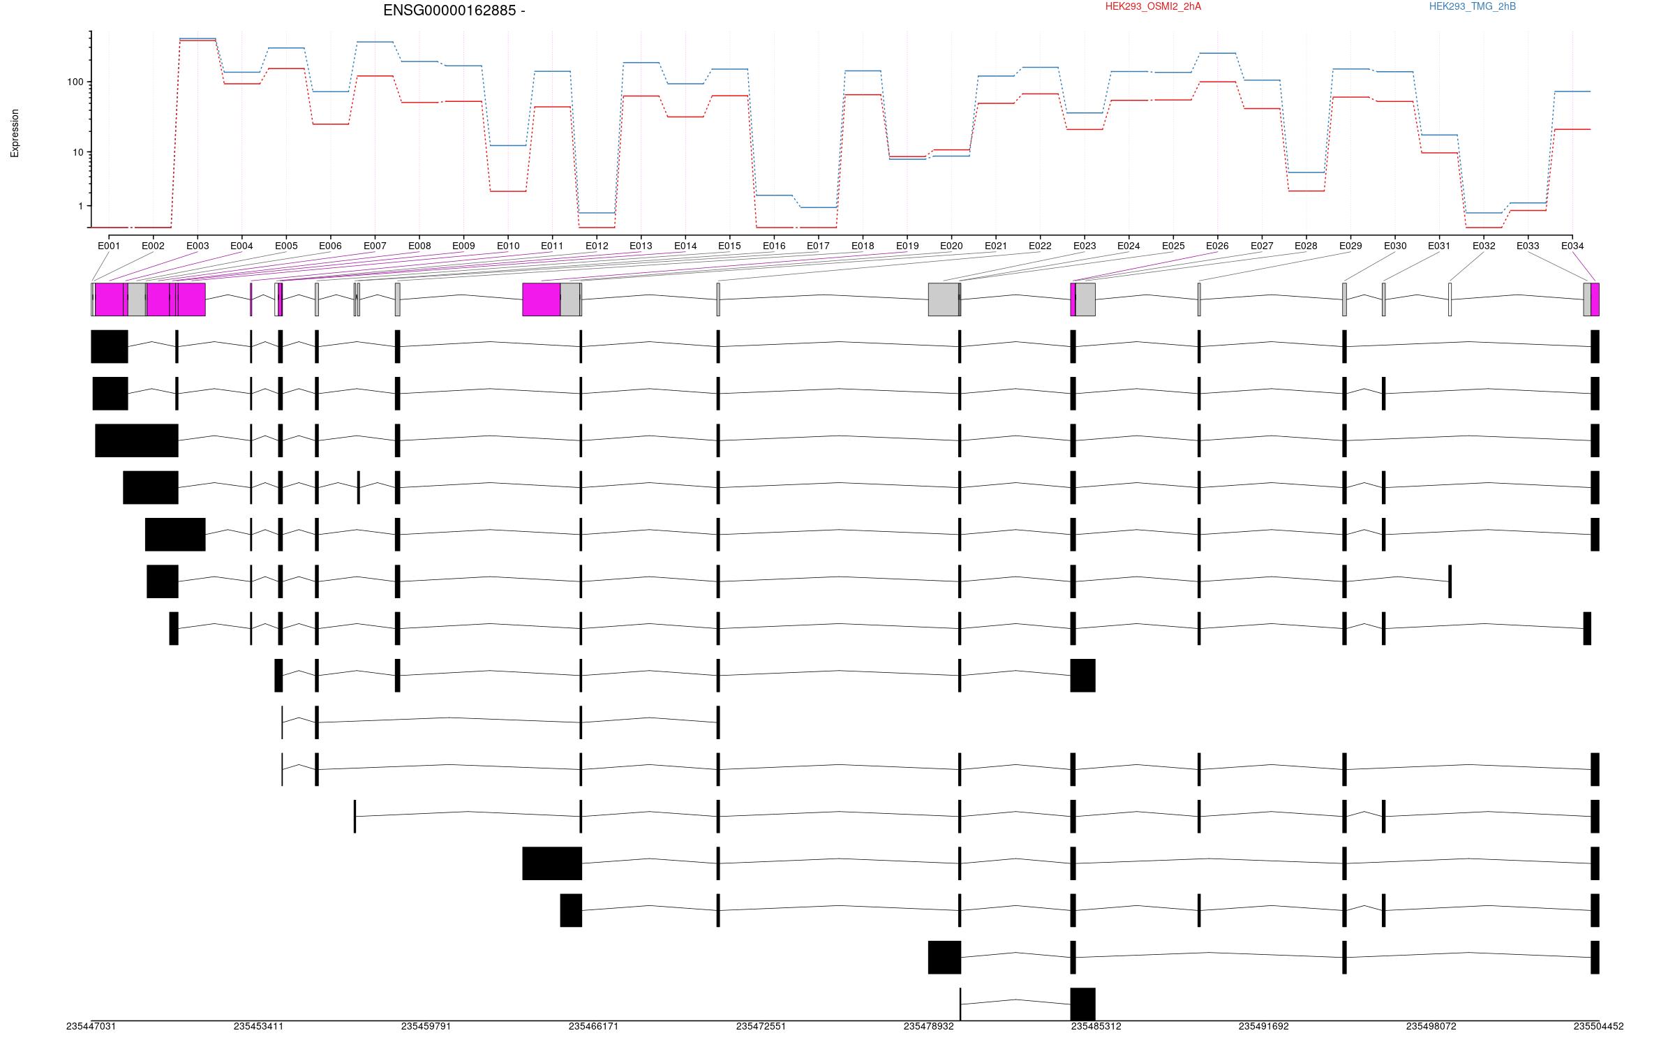This screenshot has height=1040, width=1675.
Task: Click exon label E015
Action: tap(729, 246)
